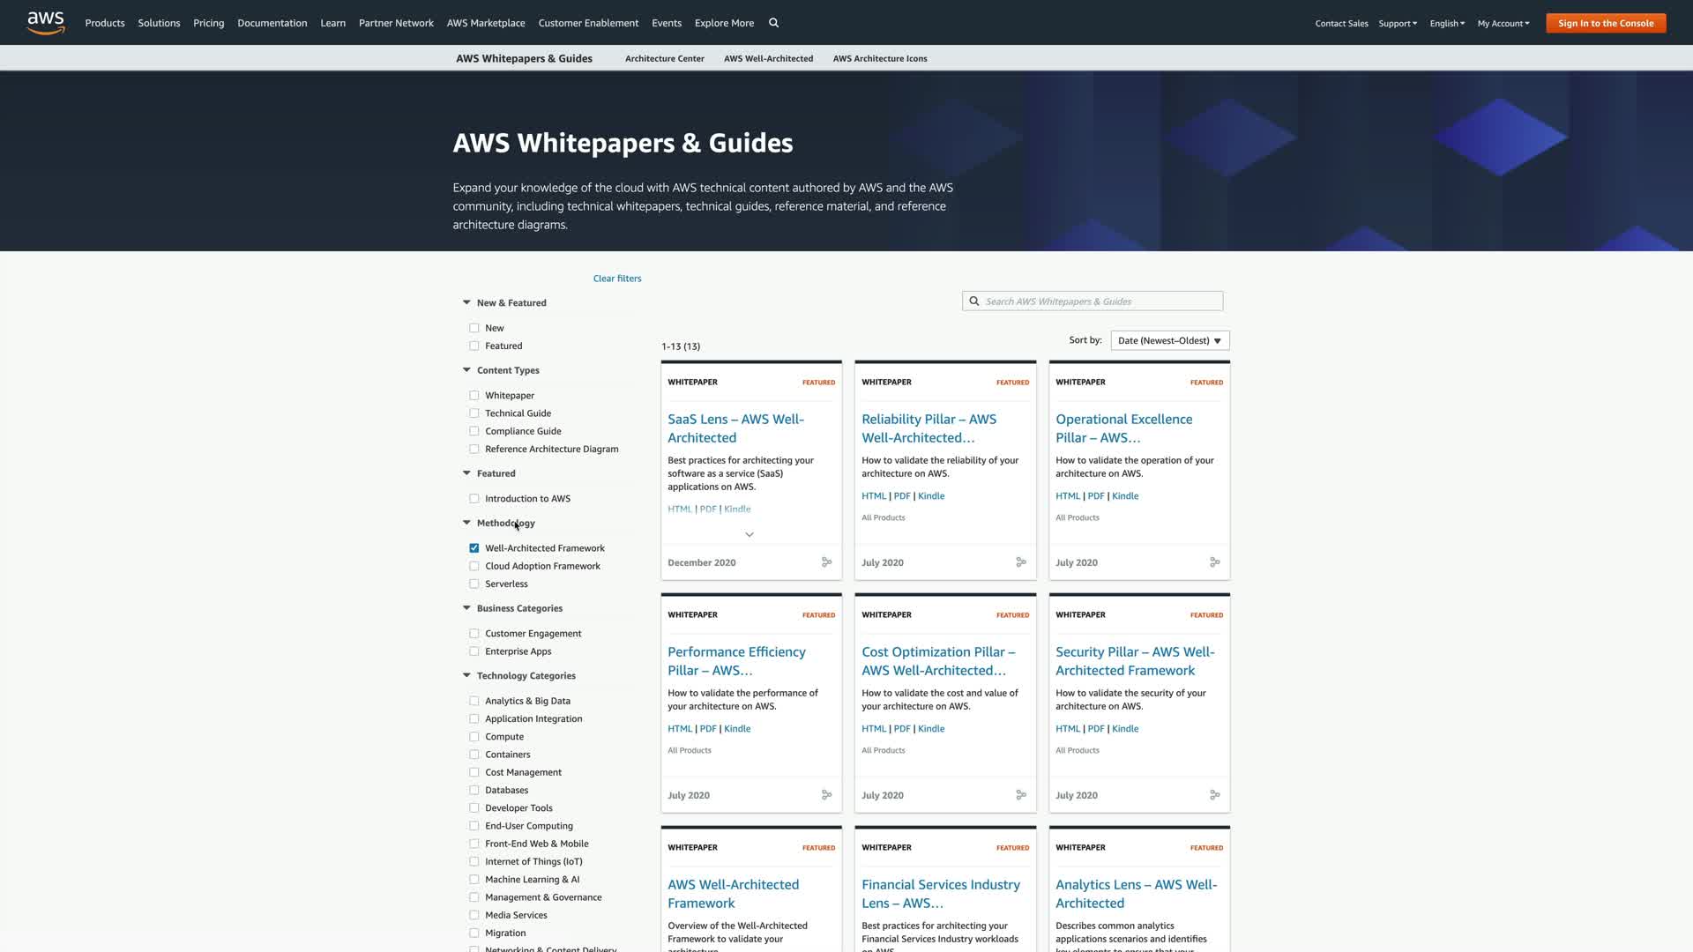Open the Architecture Center tab

664,59
